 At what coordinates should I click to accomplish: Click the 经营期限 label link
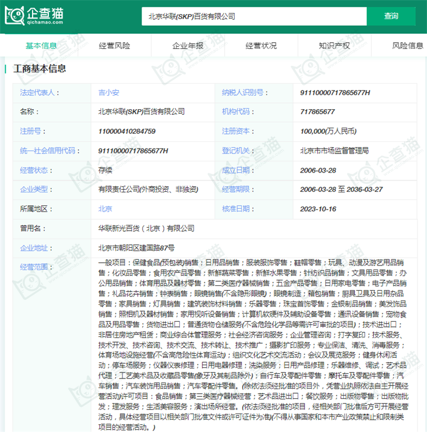(x=236, y=189)
